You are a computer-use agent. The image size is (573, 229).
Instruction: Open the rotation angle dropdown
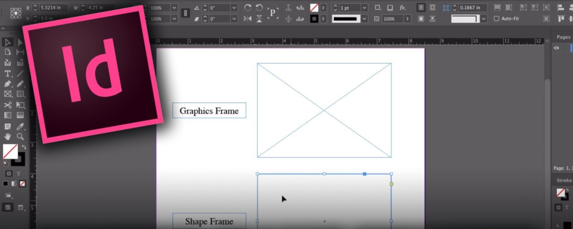(x=234, y=8)
